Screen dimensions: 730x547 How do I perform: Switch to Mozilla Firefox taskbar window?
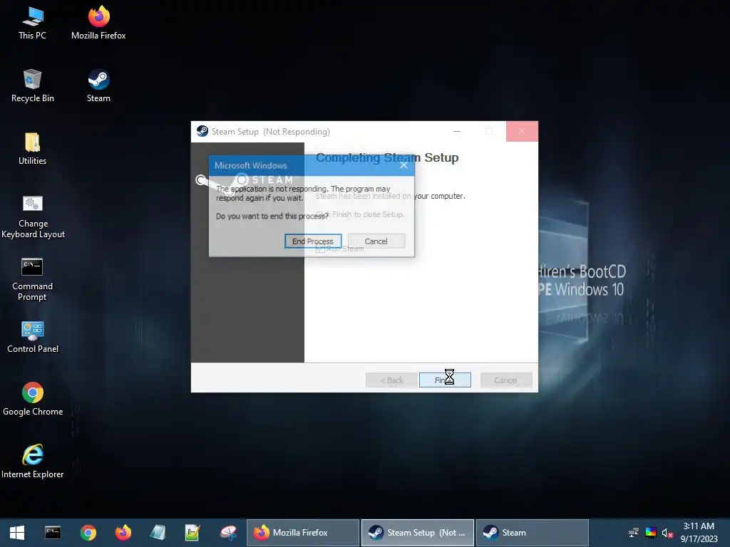click(302, 533)
